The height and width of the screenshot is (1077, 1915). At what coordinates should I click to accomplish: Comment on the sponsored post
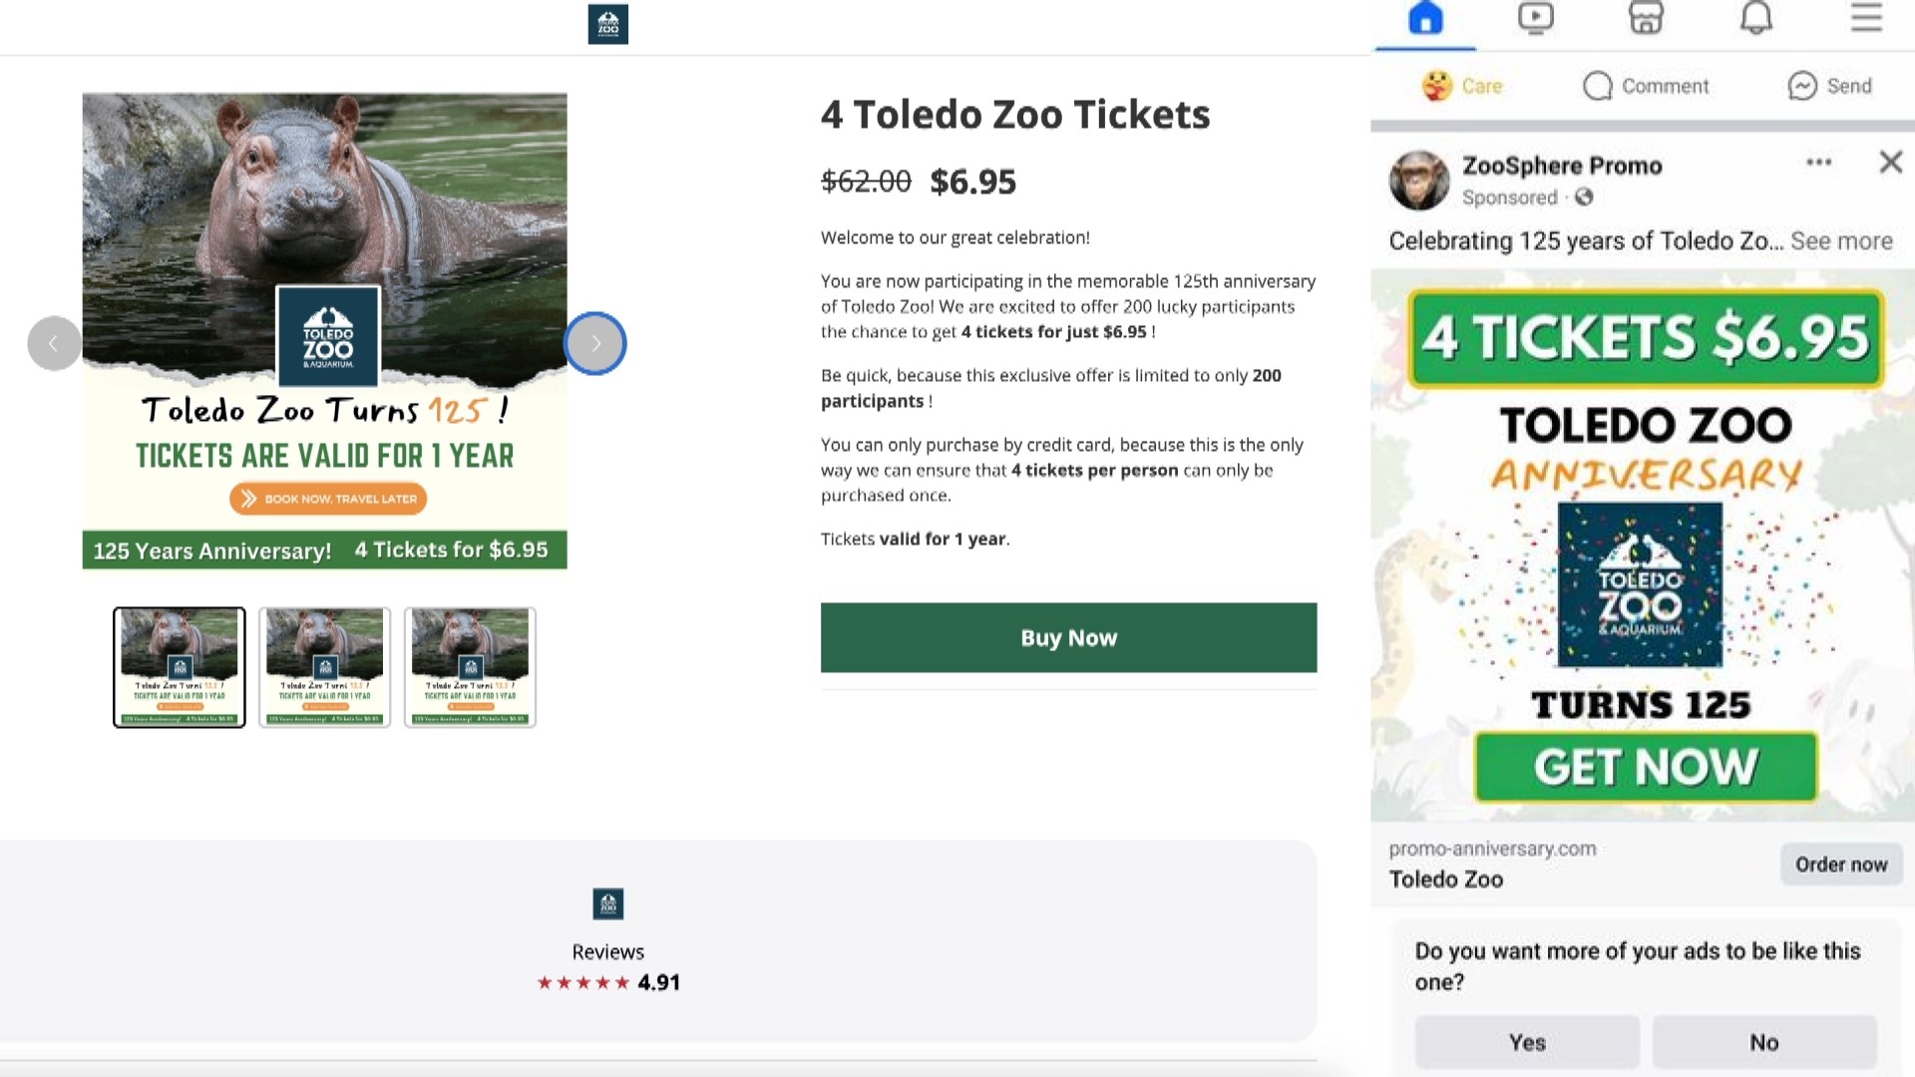point(1644,86)
